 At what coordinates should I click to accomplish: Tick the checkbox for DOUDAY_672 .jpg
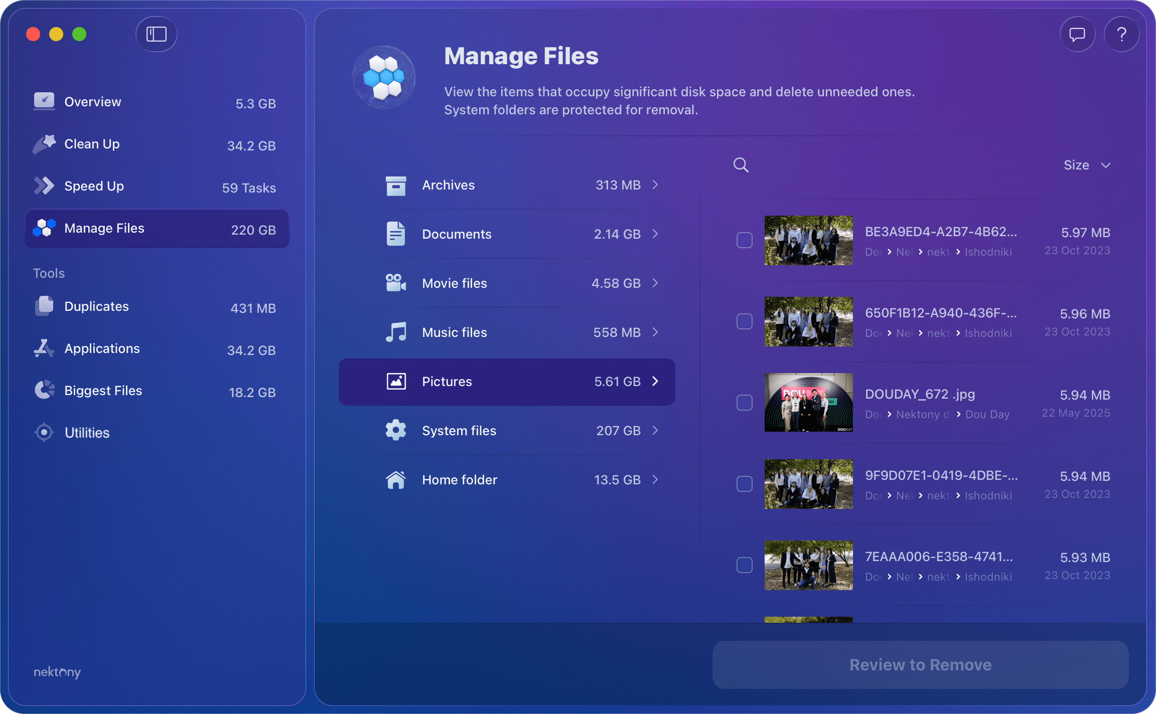pos(744,403)
